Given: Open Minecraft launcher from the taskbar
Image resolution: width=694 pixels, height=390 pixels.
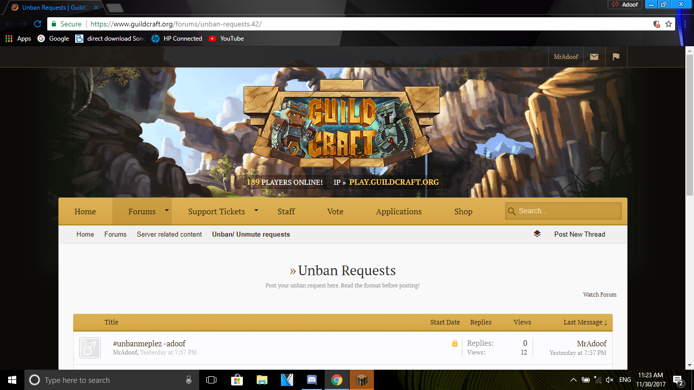Looking at the screenshot, I should click(362, 380).
